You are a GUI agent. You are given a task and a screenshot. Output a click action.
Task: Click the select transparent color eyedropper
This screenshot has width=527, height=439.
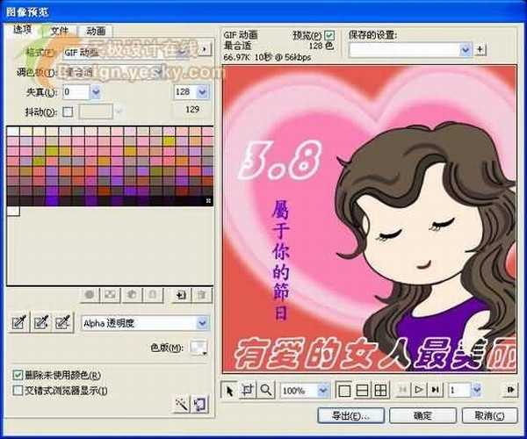pos(18,322)
